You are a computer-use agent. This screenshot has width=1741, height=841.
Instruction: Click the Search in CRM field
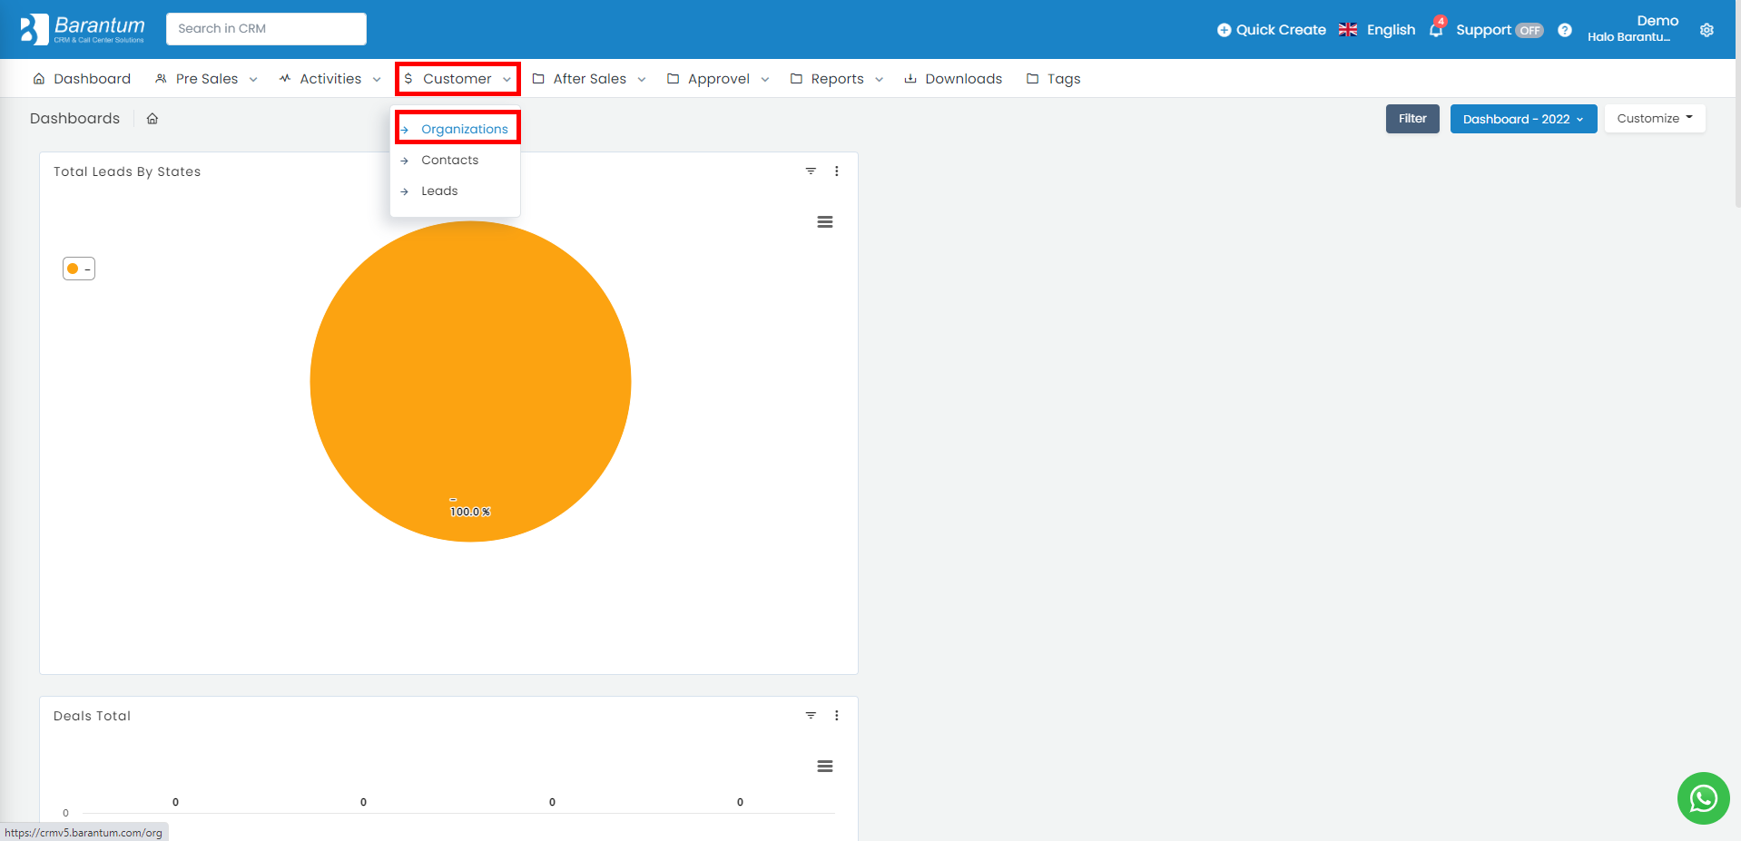(x=266, y=29)
